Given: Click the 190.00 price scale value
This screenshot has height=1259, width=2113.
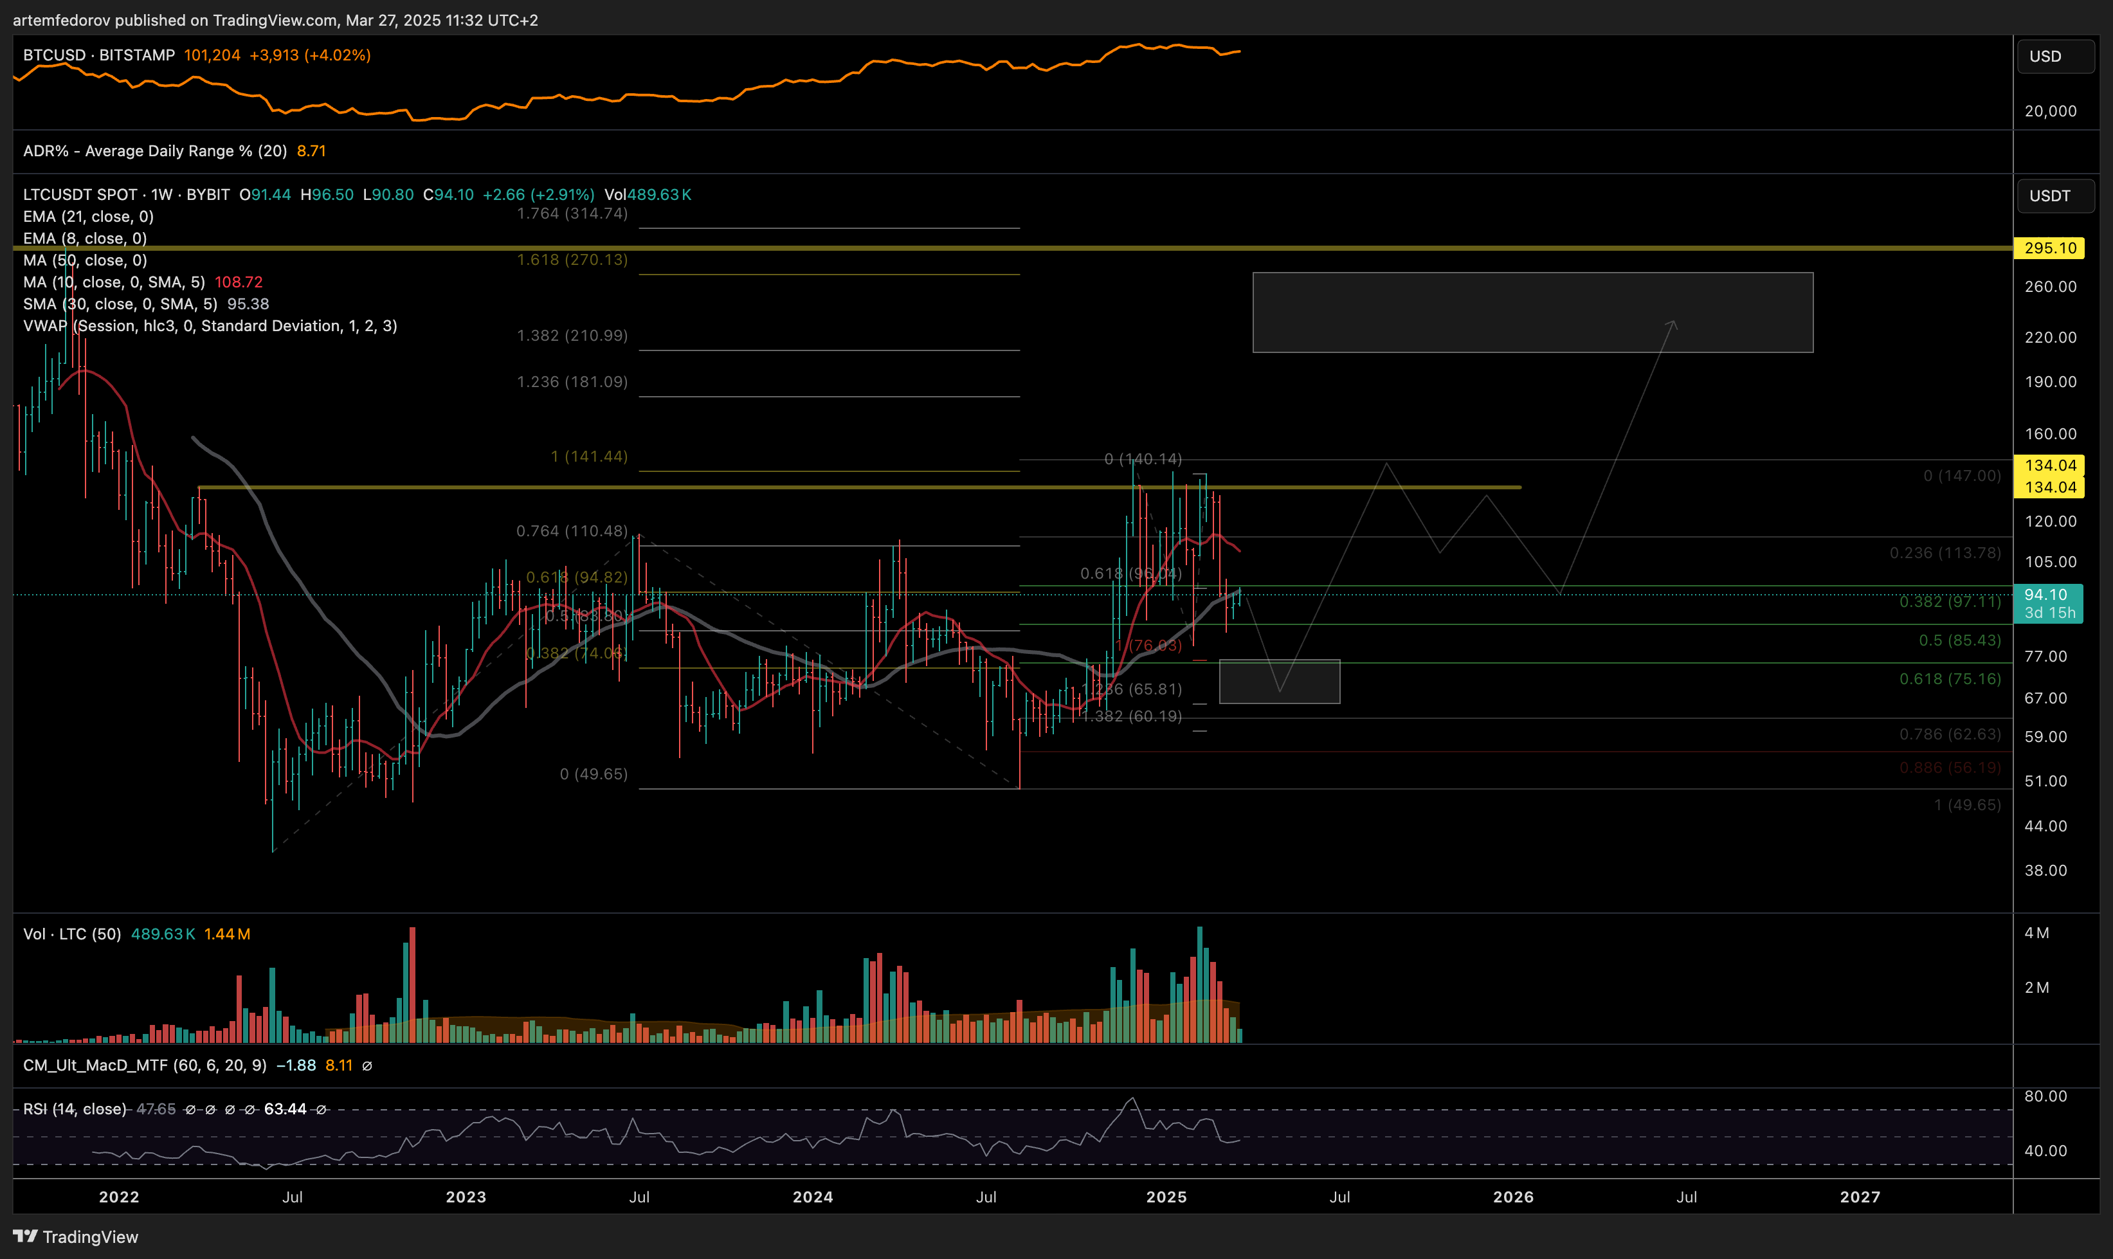Looking at the screenshot, I should [2050, 383].
